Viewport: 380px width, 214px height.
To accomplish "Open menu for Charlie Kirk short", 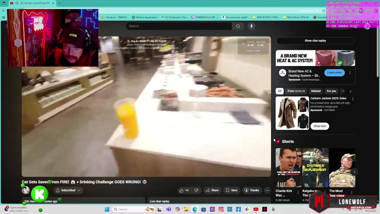I will [x=298, y=193].
